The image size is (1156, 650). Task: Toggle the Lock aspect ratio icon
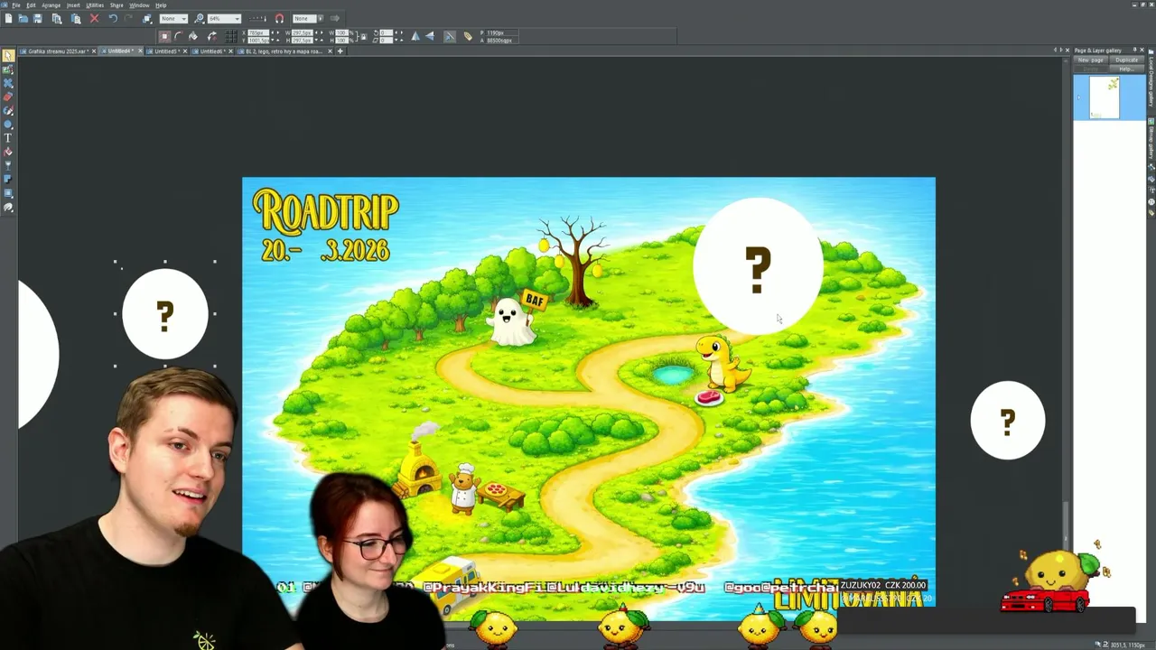363,36
